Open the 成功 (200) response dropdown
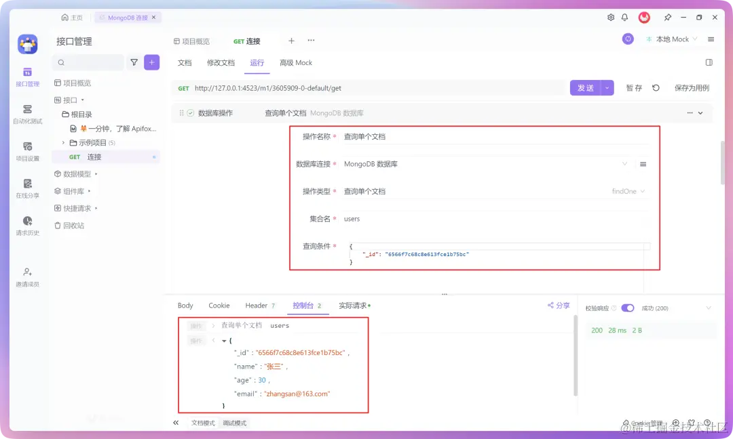Screen dimensions: 733x439 709,308
